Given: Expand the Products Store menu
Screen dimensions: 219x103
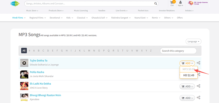Looking at the screenshot, I should coord(56,11).
